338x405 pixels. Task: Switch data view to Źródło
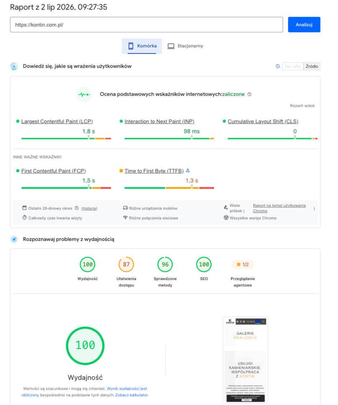click(x=311, y=66)
